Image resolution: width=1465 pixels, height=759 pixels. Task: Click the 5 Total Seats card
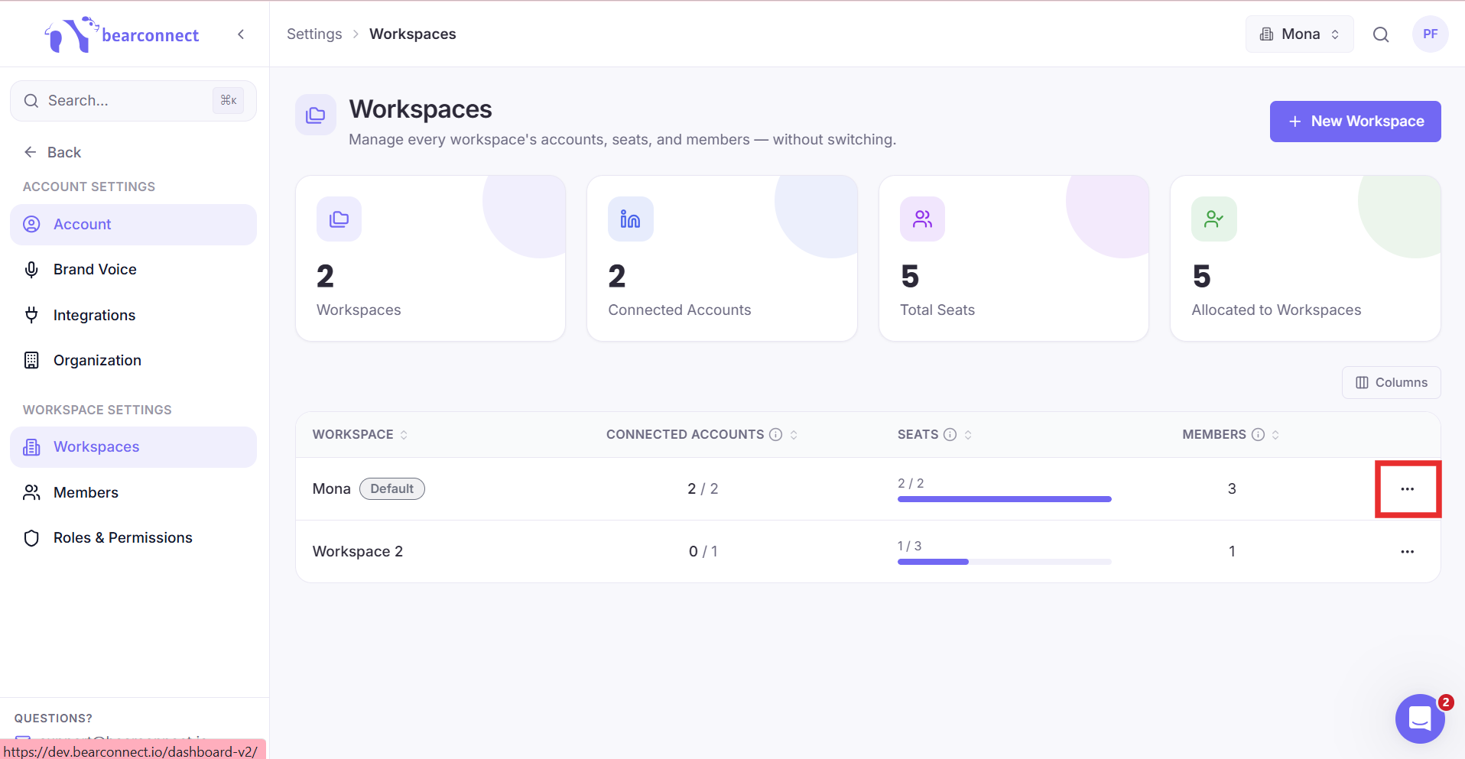1013,258
